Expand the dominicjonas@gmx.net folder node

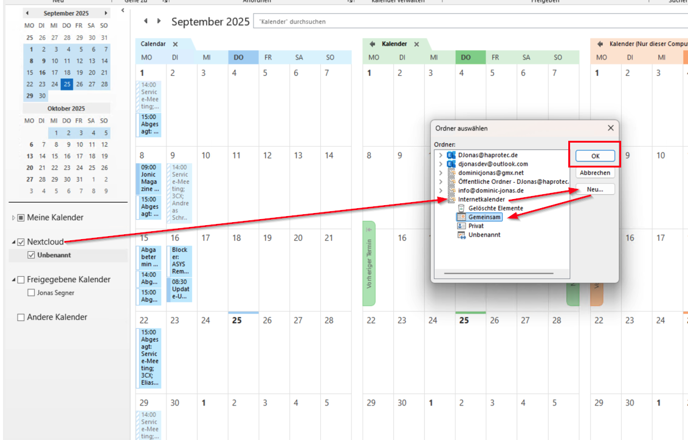[441, 173]
